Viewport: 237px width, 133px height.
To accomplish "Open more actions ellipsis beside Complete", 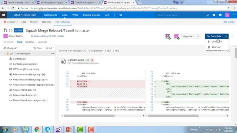I will [x=232, y=36].
